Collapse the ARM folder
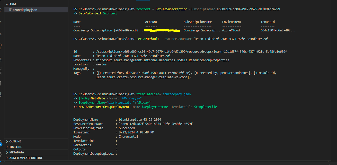The image size is (337, 165). click(x=7, y=4)
